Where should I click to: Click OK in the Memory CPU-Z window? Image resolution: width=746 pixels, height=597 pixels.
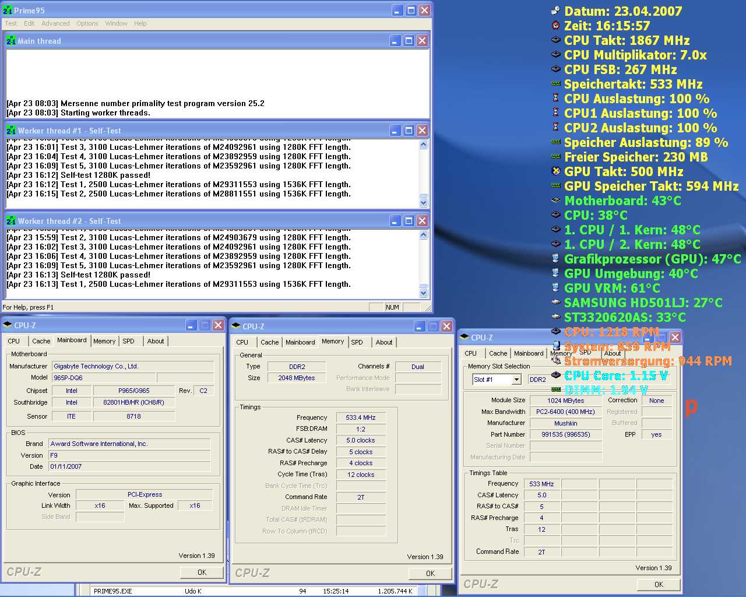(x=430, y=574)
